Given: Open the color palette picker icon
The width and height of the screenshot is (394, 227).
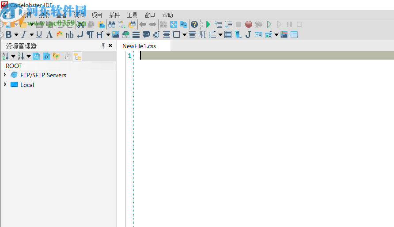Looking at the screenshot, I should tap(60, 34).
